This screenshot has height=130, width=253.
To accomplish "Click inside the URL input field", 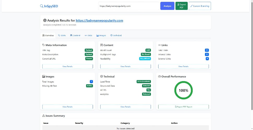I will pyautogui.click(x=129, y=6).
